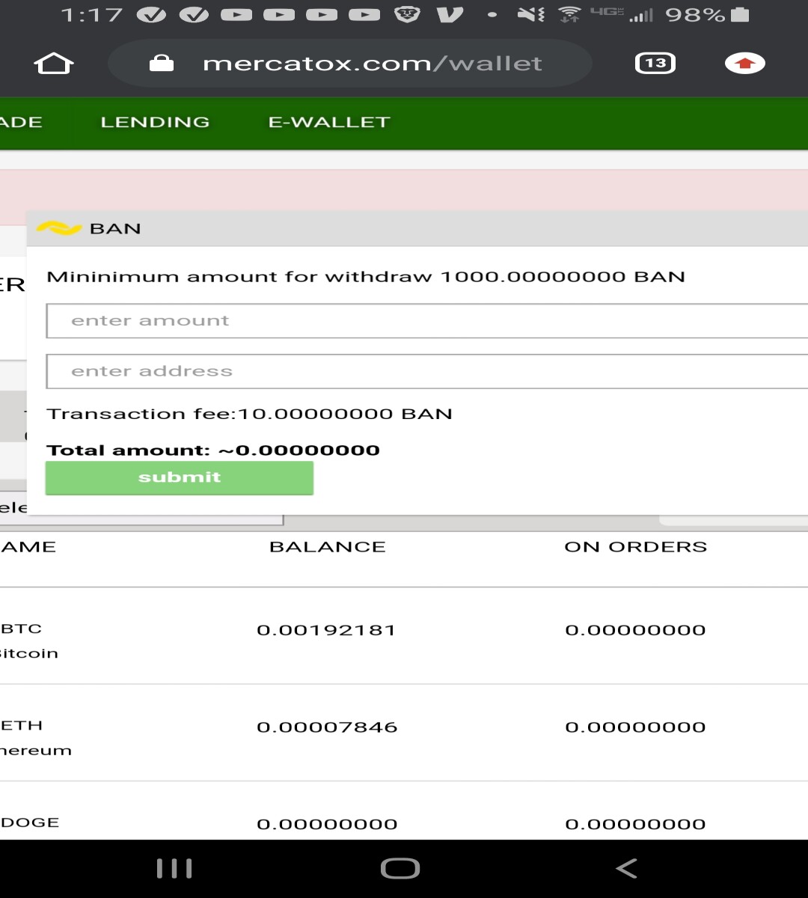This screenshot has width=808, height=898.
Task: Tap the muted vibrate status icon
Action: pos(531,15)
